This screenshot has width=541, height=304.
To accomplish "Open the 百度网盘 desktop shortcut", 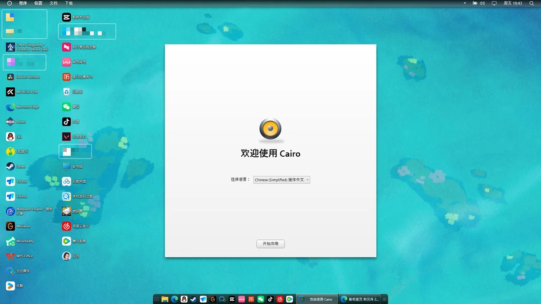I will pos(74,181).
